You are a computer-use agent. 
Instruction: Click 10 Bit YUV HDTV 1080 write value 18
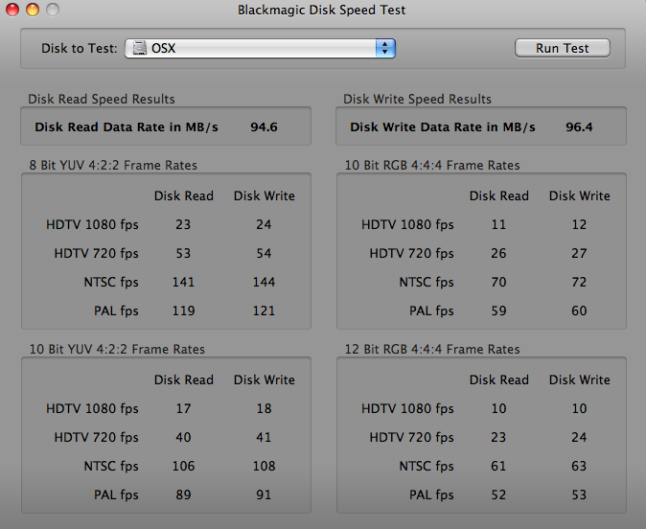[264, 408]
